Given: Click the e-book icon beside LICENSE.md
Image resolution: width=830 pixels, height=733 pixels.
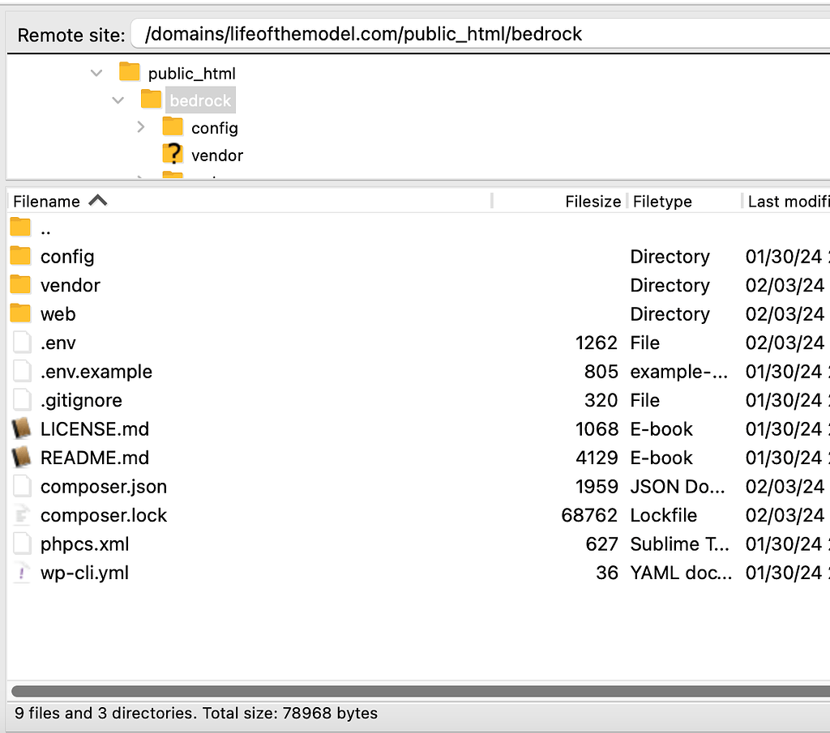Looking at the screenshot, I should coord(19,428).
